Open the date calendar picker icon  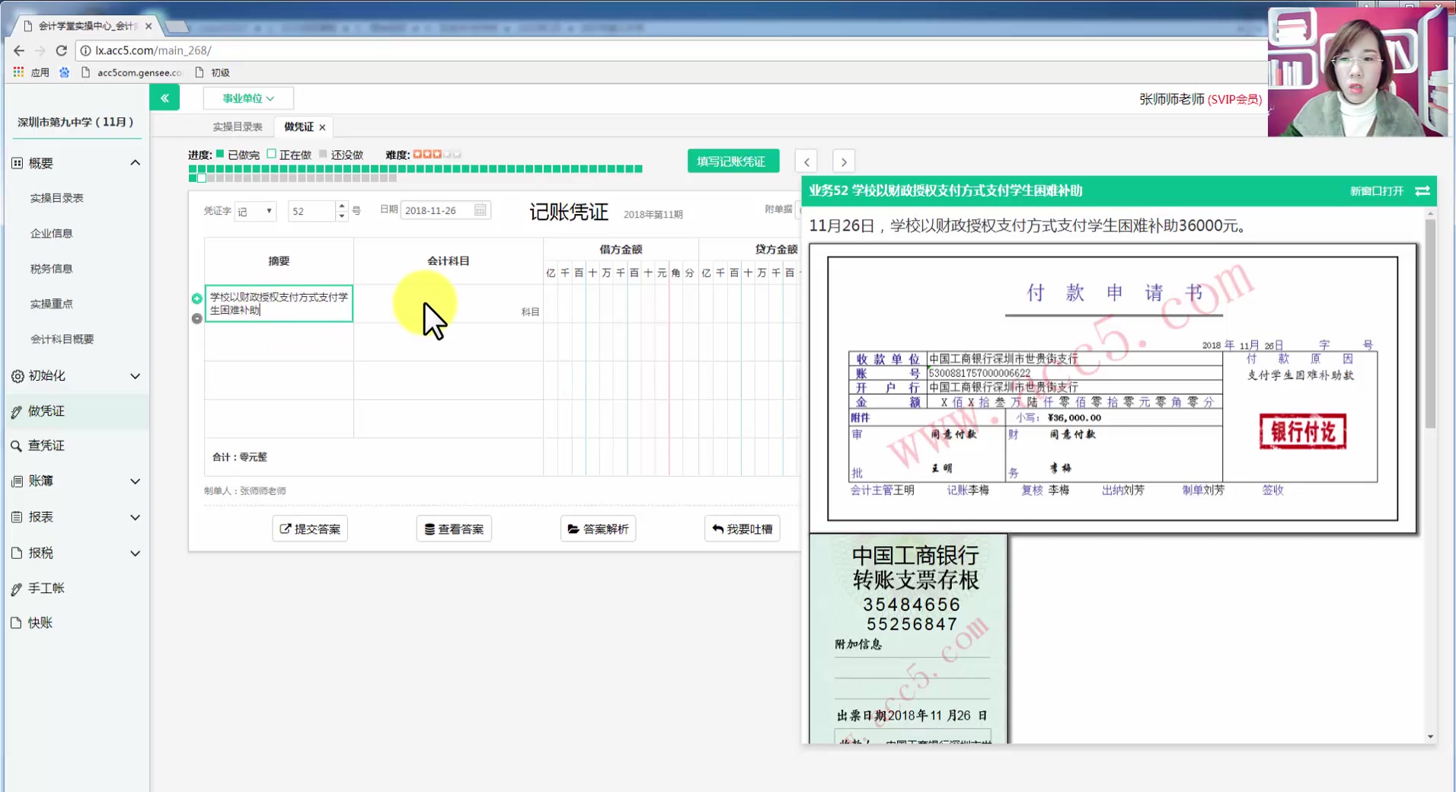click(x=481, y=210)
